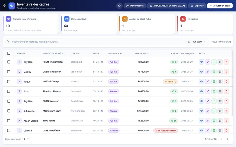The height and width of the screenshot is (147, 236).
Task: Go to next page with right chevron
Action: (227, 139)
